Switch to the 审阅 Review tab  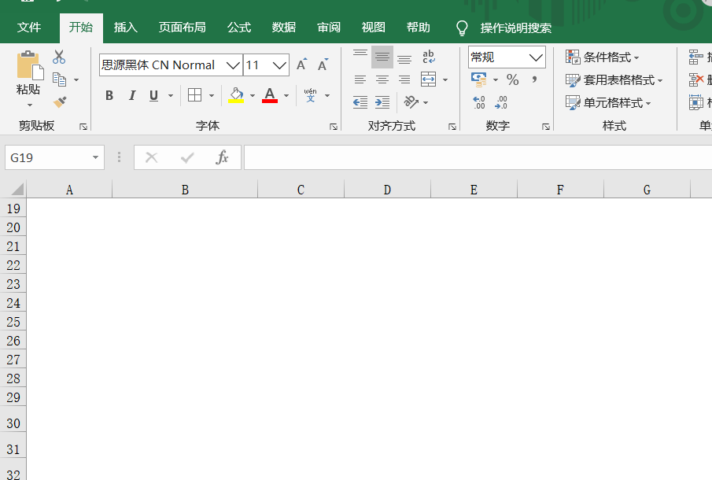point(329,28)
